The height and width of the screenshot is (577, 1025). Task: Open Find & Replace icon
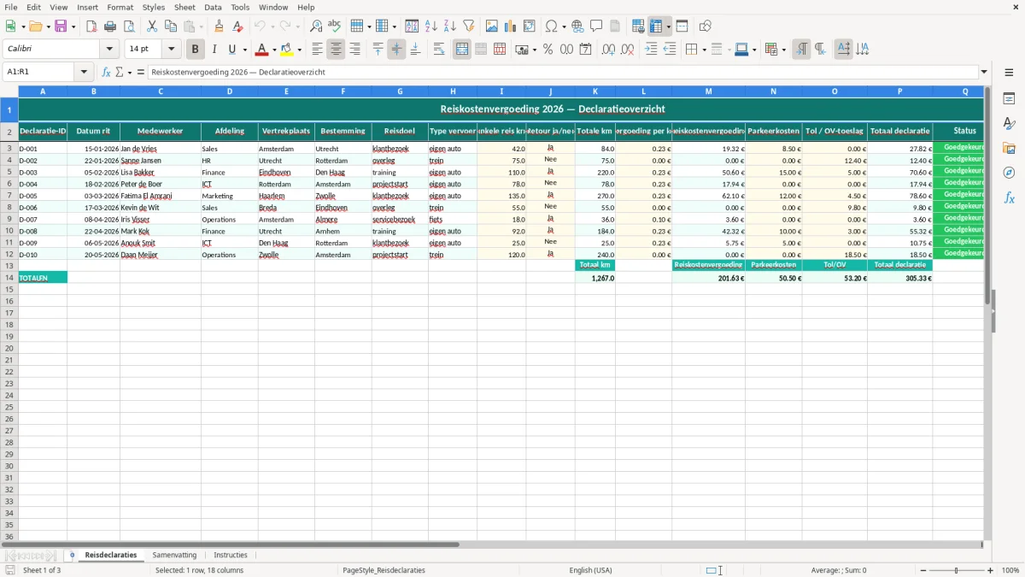click(x=316, y=26)
